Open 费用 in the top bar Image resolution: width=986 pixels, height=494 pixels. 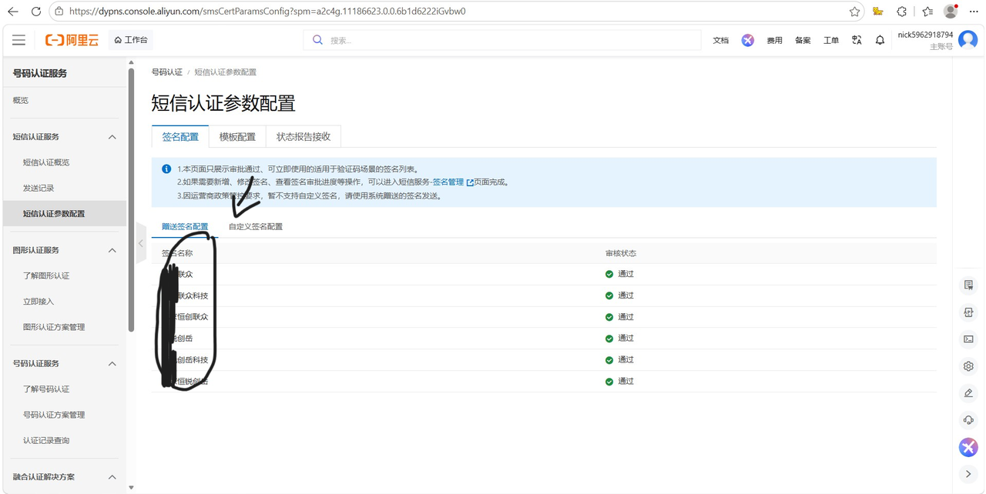(775, 40)
